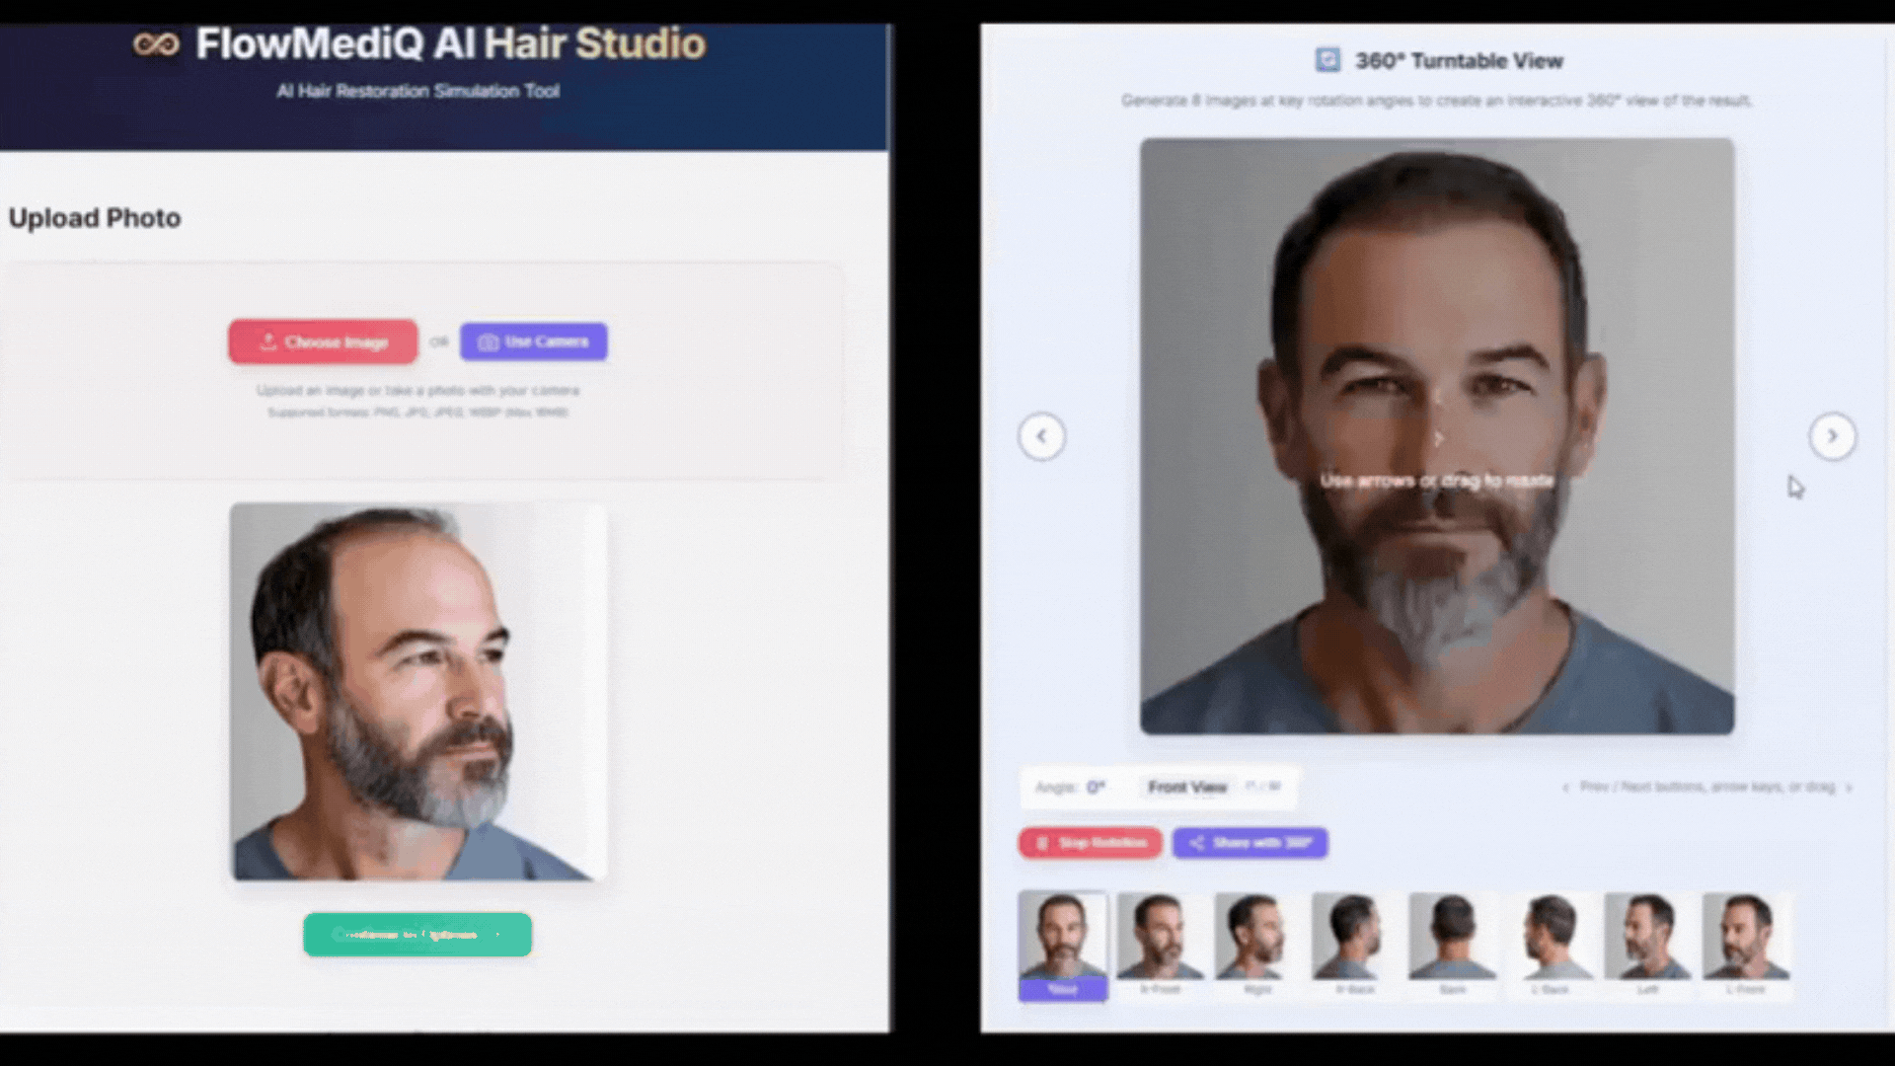
Task: Select the L-Back view thumbnail
Action: (1550, 946)
